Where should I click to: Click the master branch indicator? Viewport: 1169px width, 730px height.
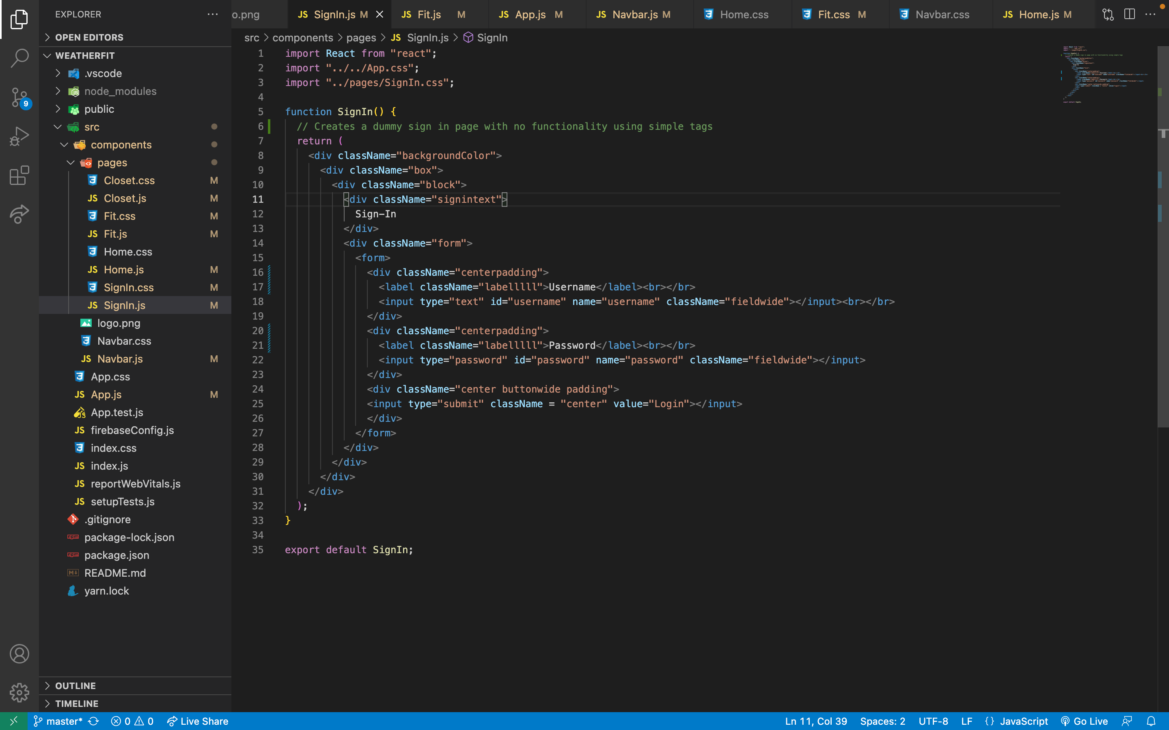(x=58, y=721)
